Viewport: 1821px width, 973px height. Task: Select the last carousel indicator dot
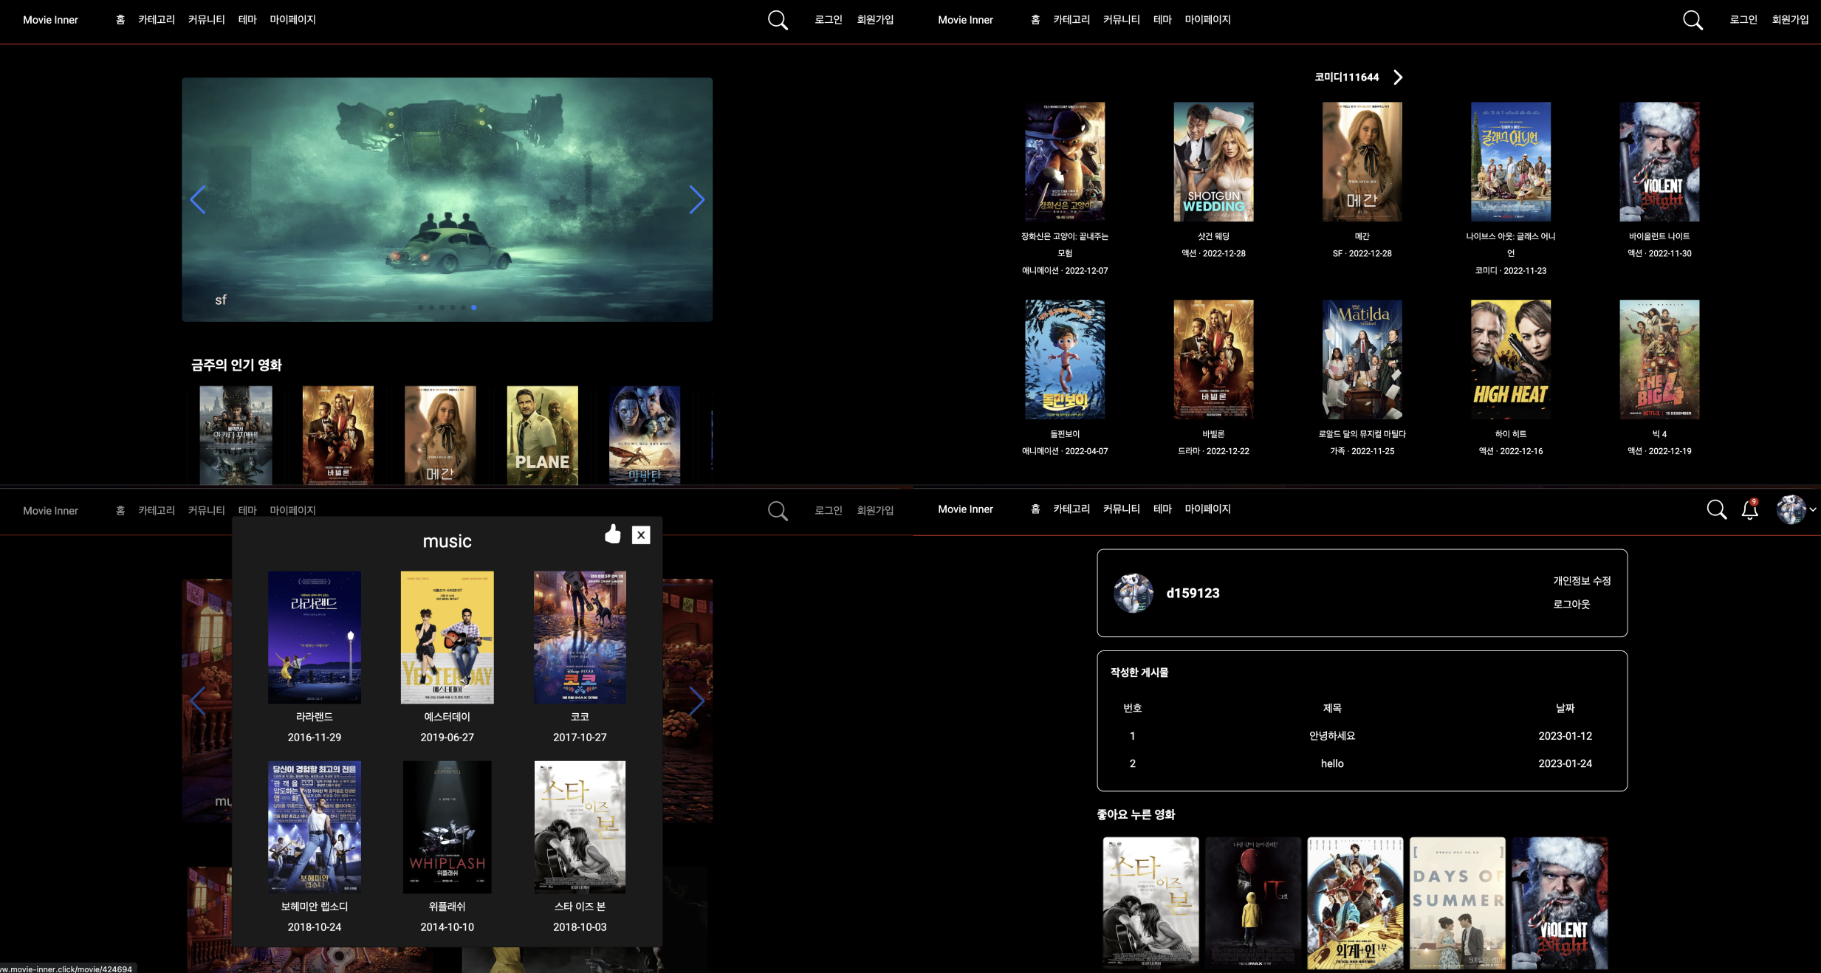[475, 307]
